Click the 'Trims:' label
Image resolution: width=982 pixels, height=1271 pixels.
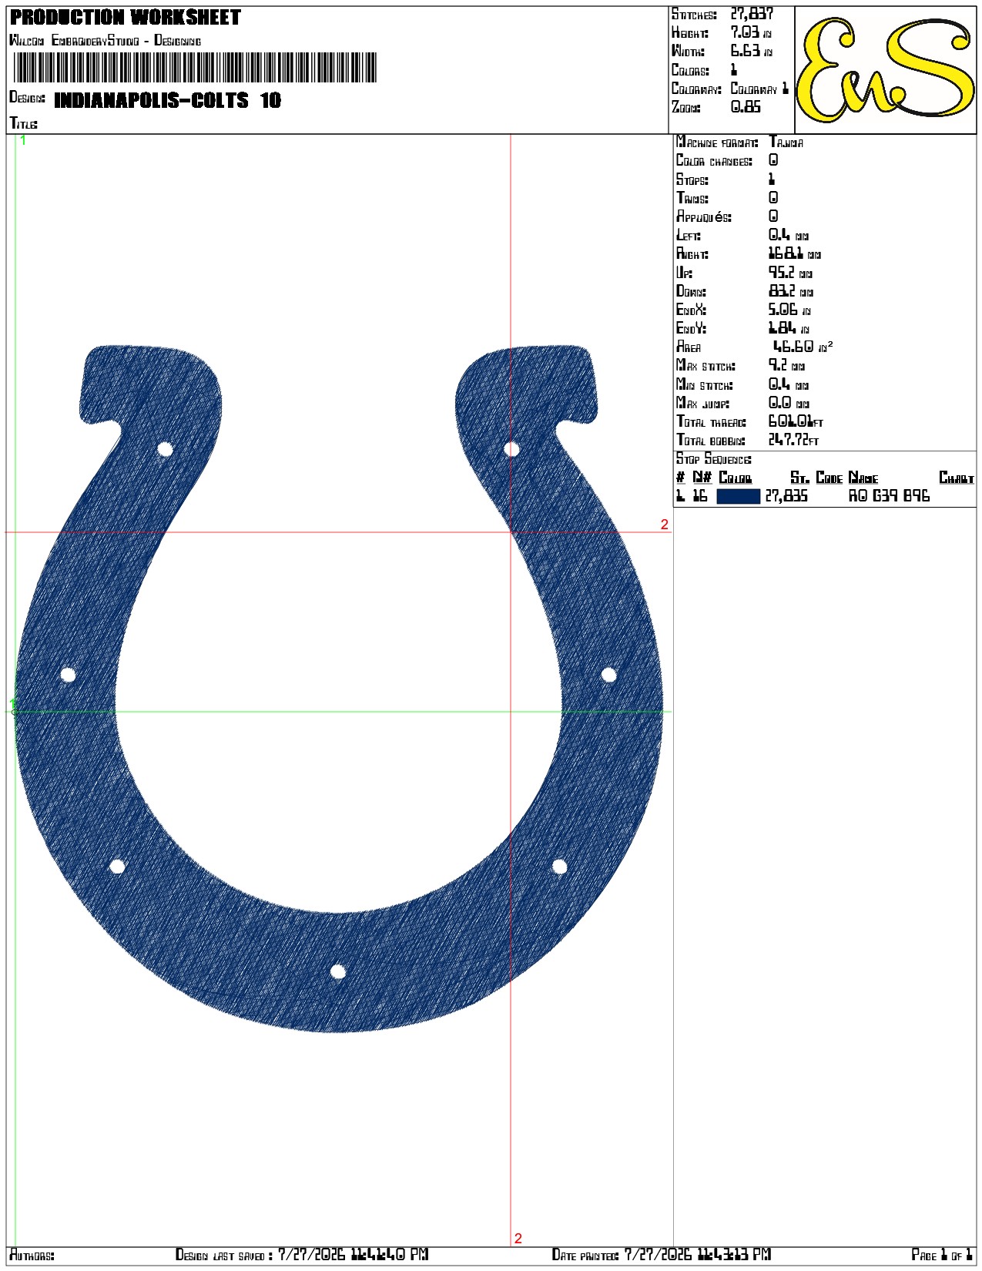click(x=692, y=198)
